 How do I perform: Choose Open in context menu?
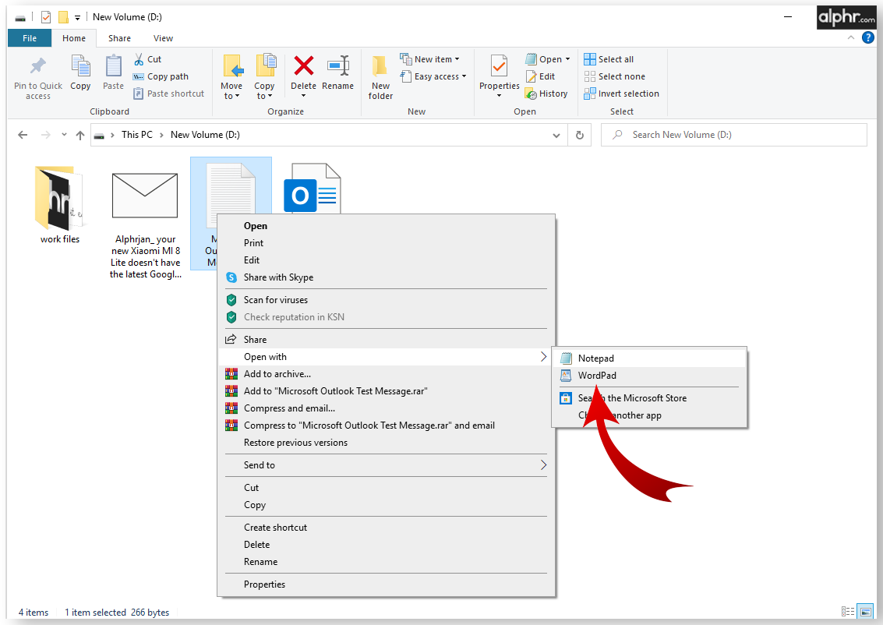386,226
